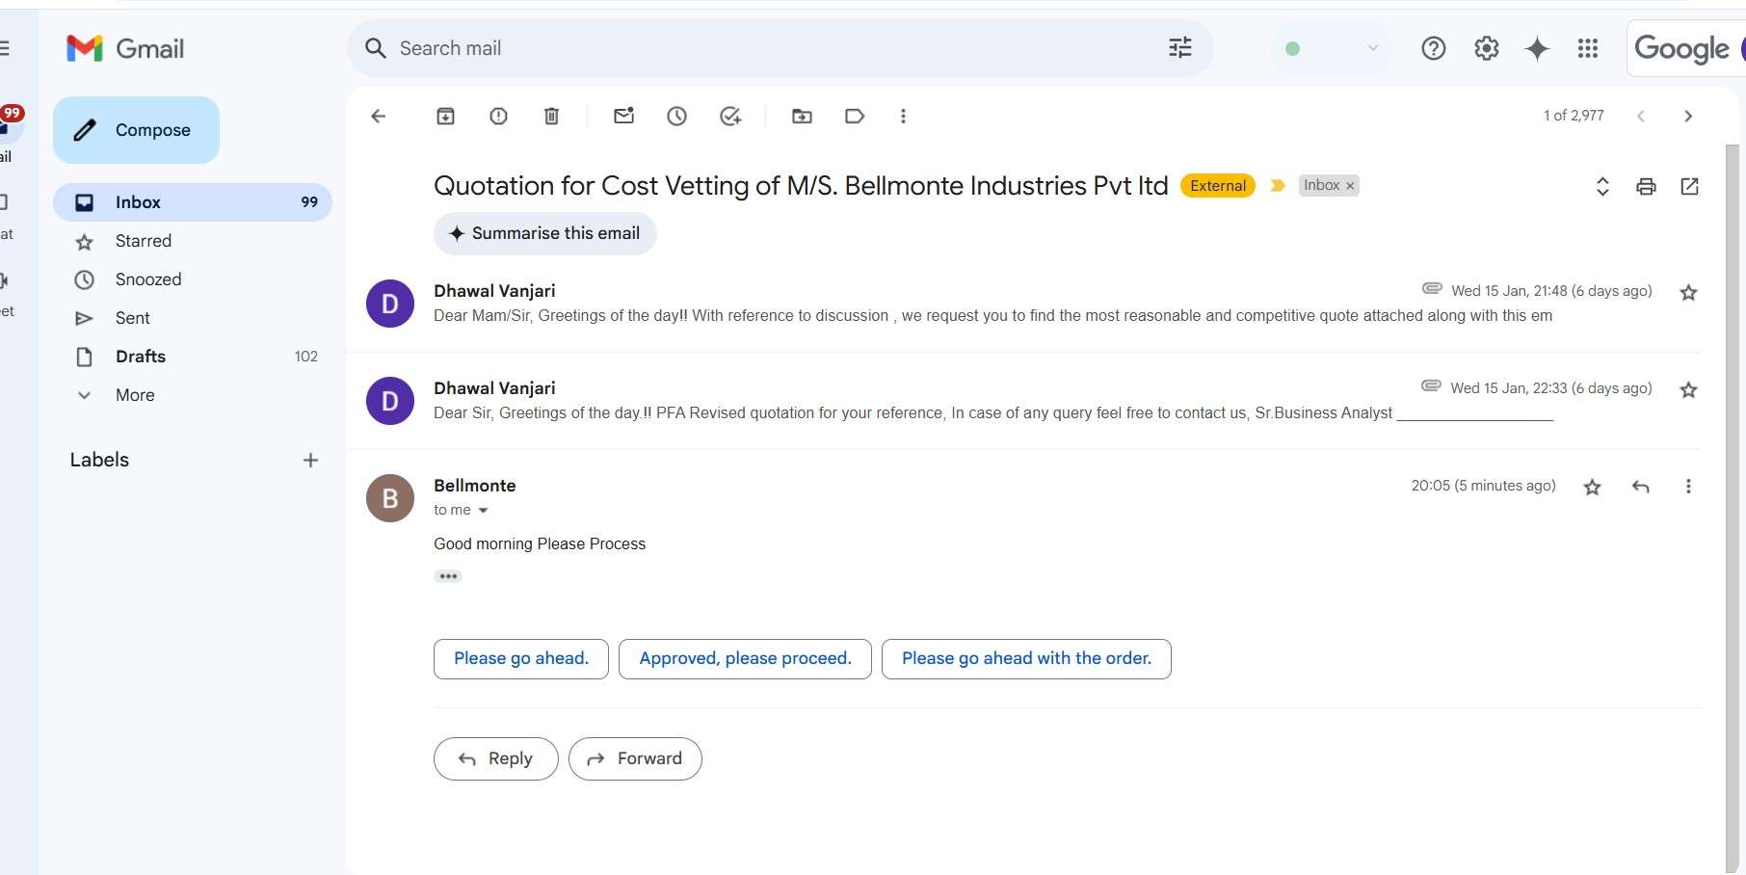Expand the More section in the sidebar
1746x875 pixels.
click(135, 395)
